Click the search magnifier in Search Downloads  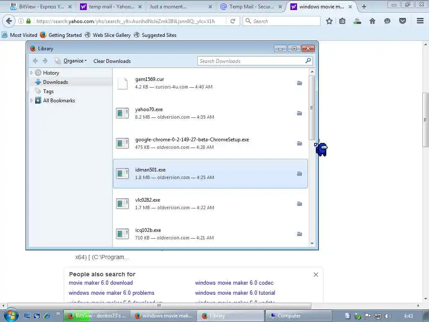coord(308,61)
